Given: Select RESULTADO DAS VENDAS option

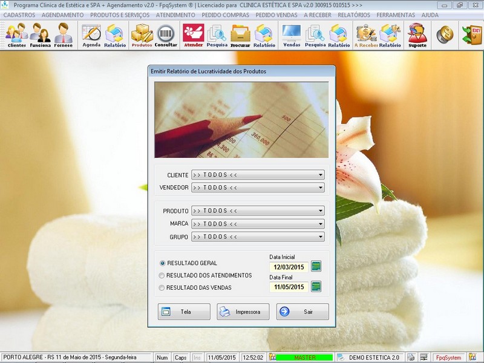Looking at the screenshot, I should click(195, 288).
